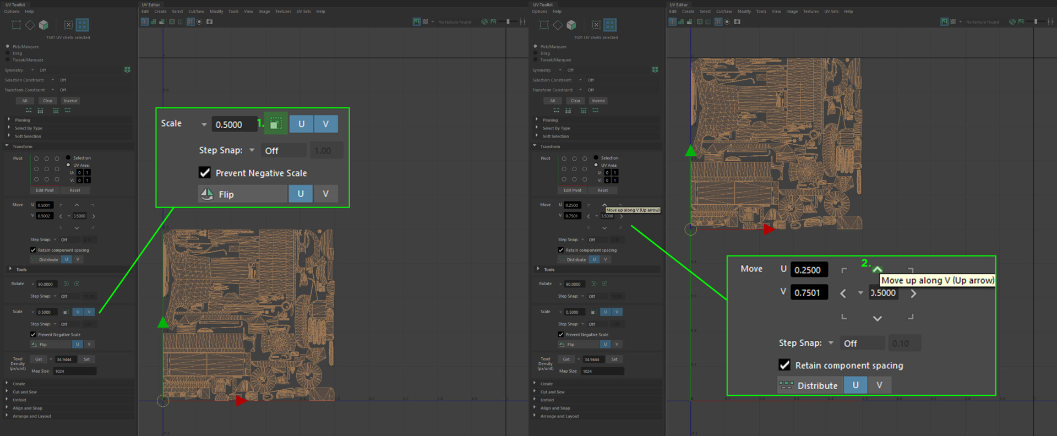Click Move up along V arrow in enlarged callout

click(877, 269)
